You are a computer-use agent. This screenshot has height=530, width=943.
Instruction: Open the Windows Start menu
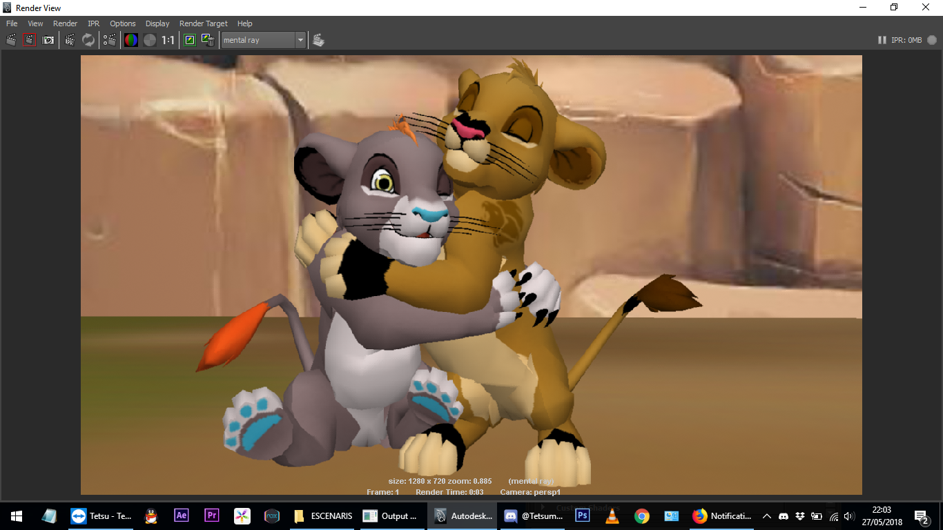click(x=17, y=516)
